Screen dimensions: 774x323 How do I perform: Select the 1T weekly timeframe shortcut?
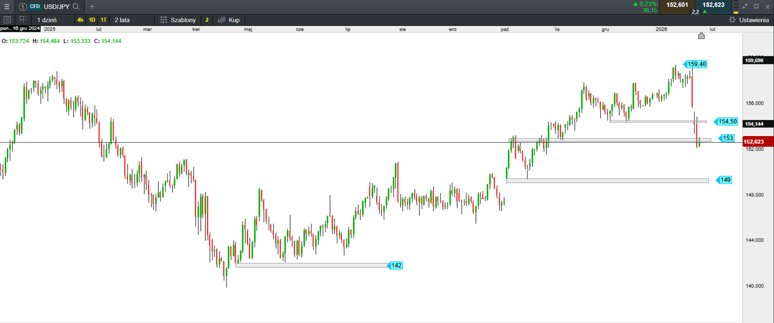(x=104, y=20)
